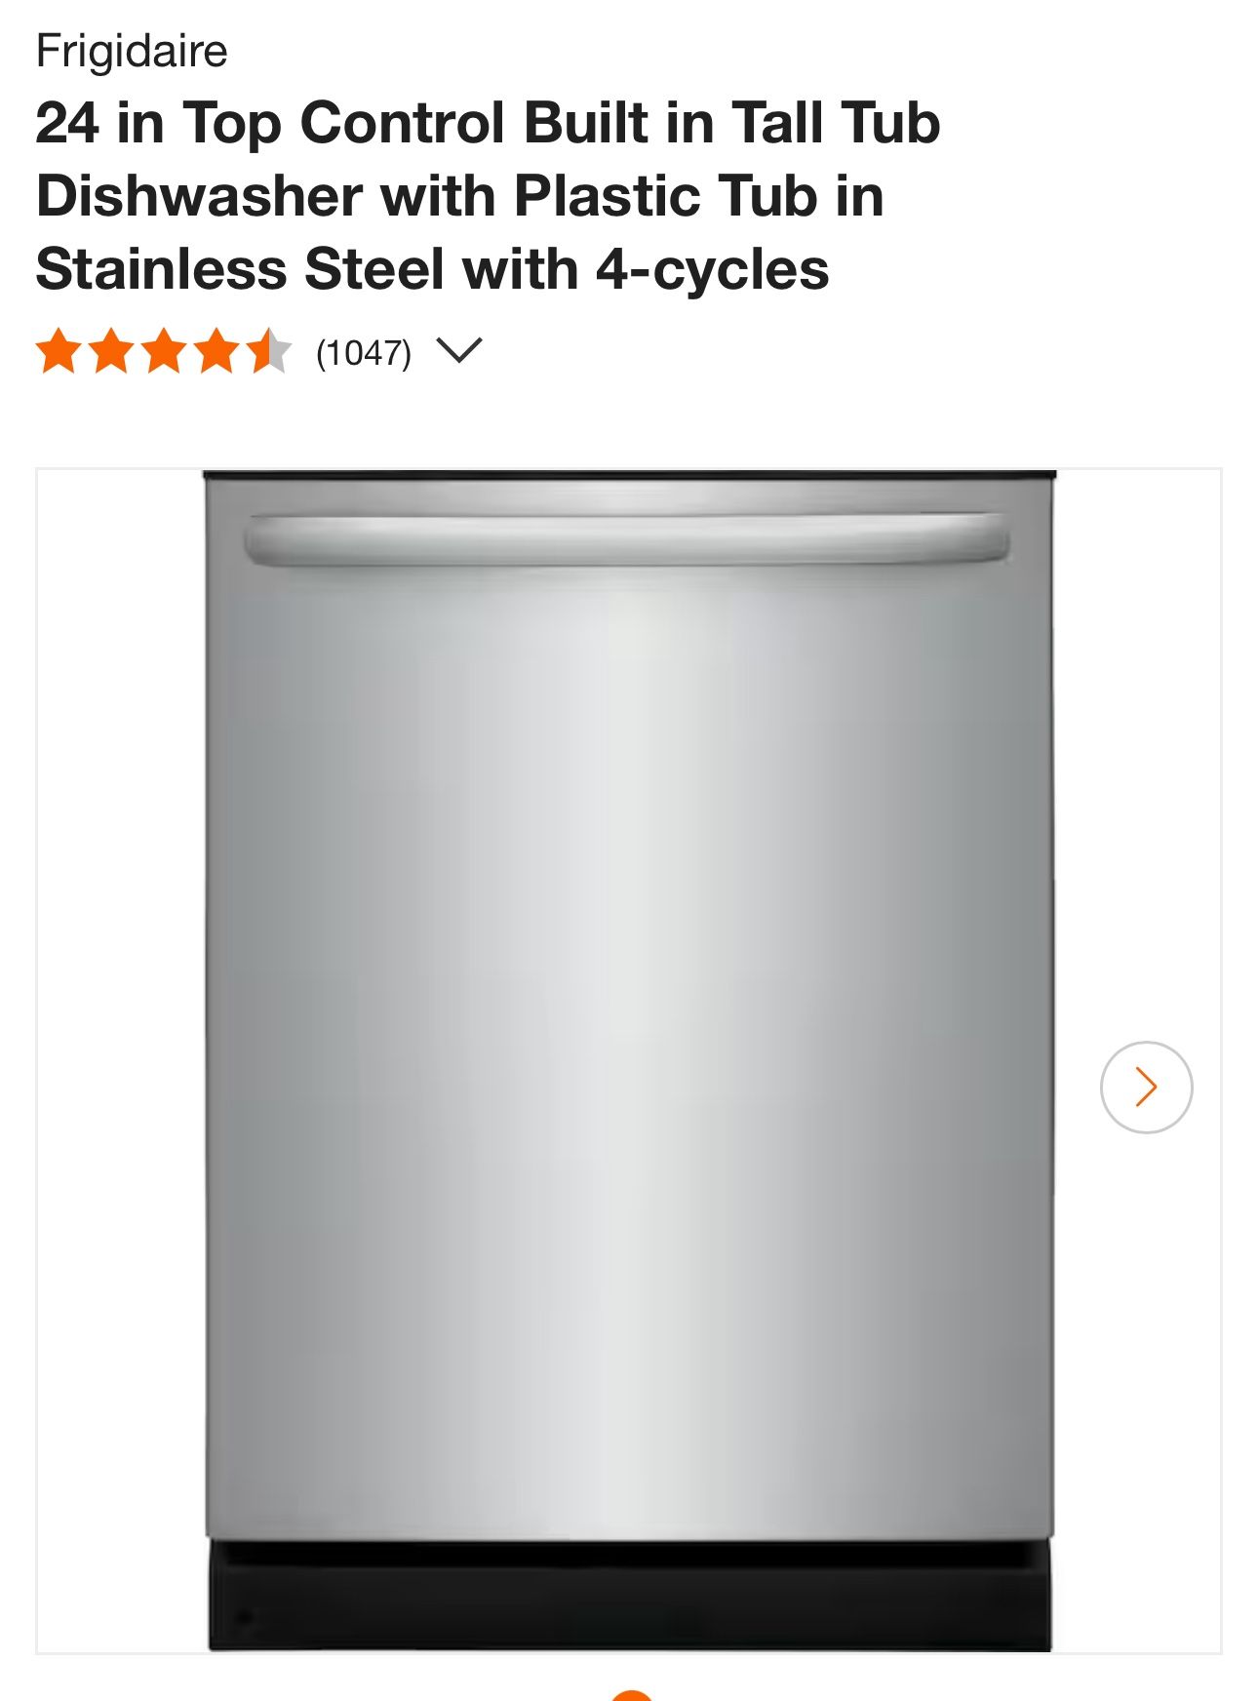Click the dishwasher's handle in the photo
1258x1701 pixels.
[626, 539]
